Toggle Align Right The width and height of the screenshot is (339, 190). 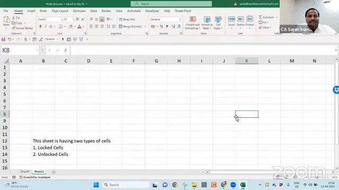tap(102, 26)
